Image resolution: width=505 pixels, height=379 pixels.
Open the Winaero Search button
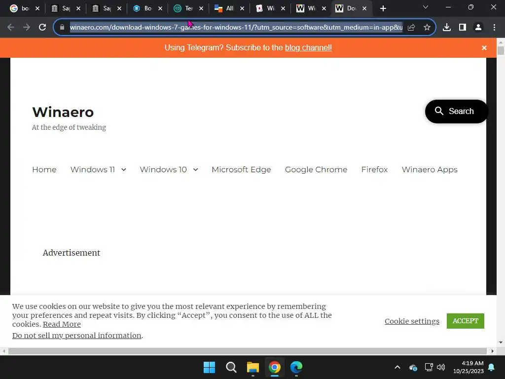pyautogui.click(x=456, y=111)
